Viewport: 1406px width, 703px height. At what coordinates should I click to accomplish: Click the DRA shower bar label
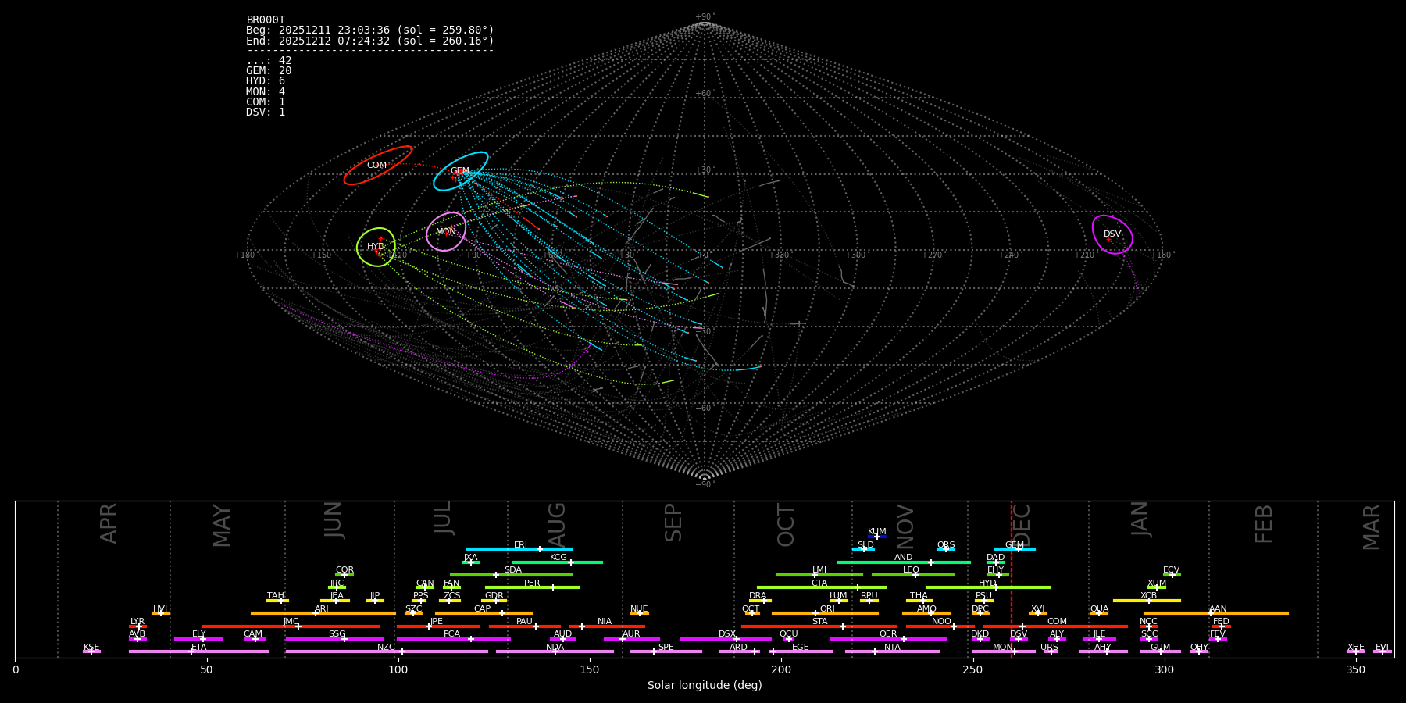point(758,595)
